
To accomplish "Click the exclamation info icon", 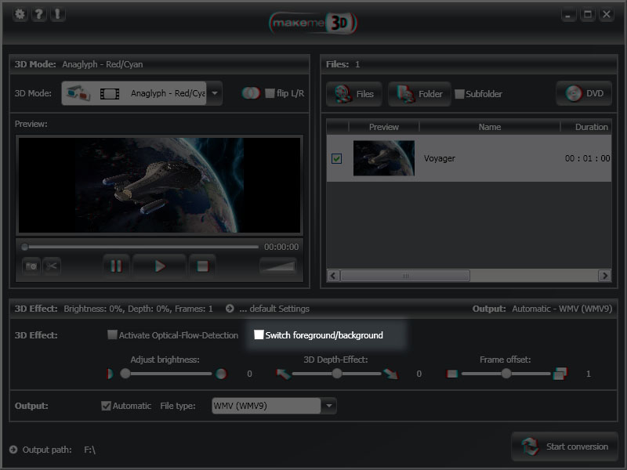I will point(57,14).
